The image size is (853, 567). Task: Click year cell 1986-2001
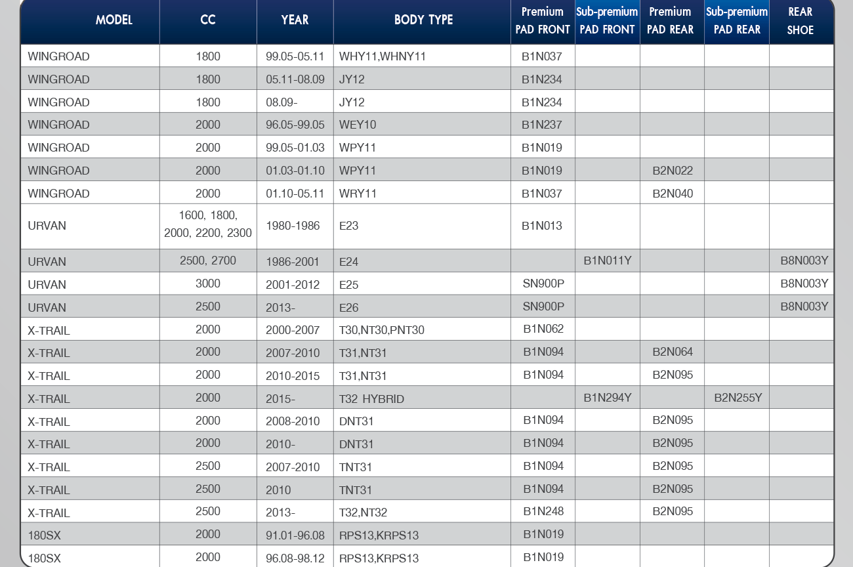293,262
